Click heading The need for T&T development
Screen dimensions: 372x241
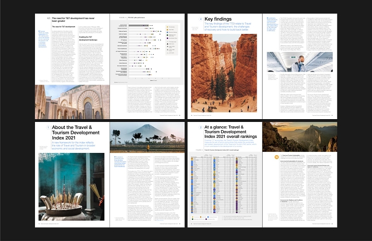coord(73,20)
